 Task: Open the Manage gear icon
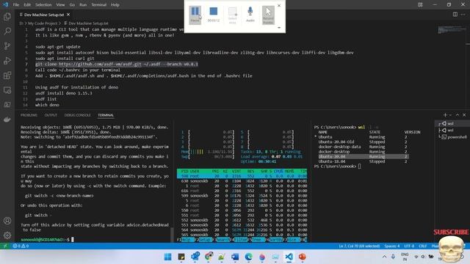[7, 235]
